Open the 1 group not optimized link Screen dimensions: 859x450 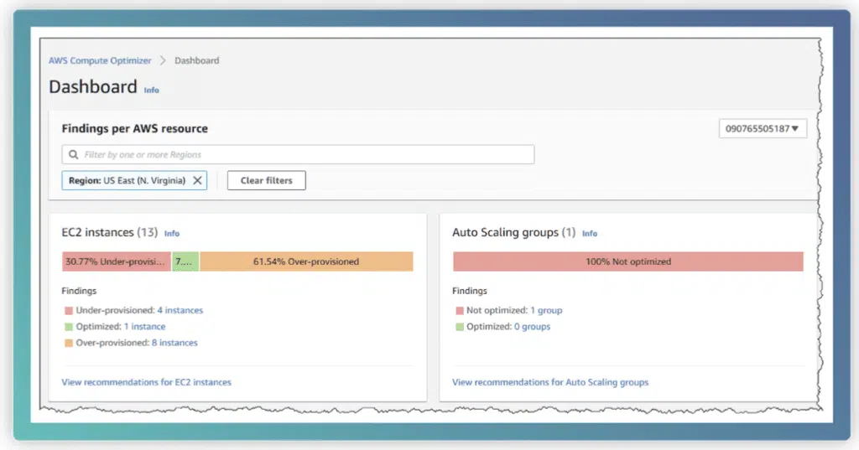546,310
